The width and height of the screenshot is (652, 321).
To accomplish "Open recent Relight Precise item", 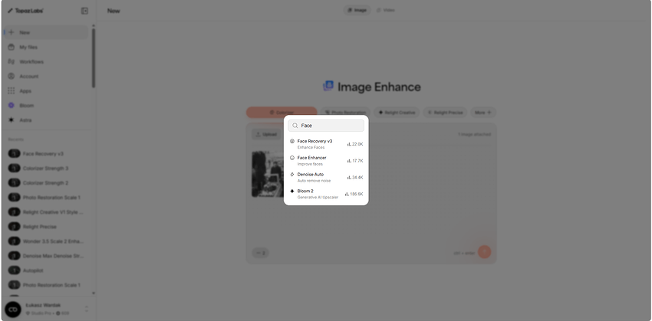I will 46,227.
